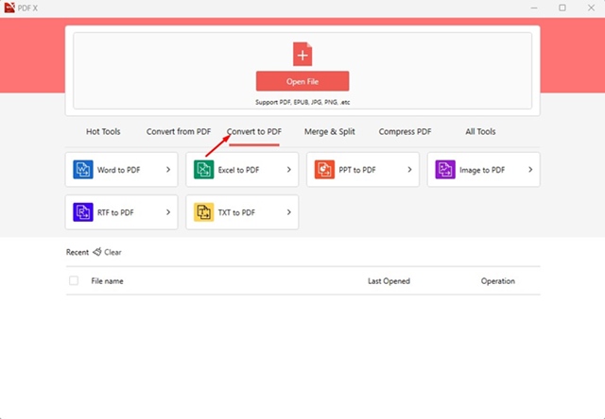Click the Operation column header

(498, 281)
